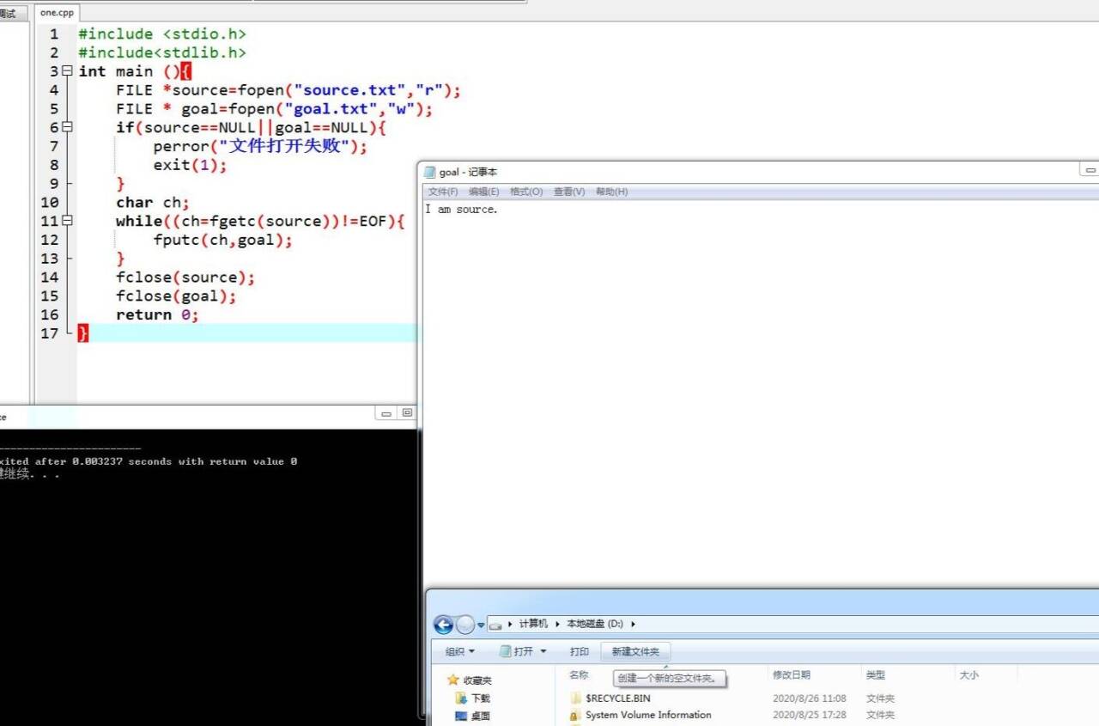
Task: Click the #include <stdio.h> line
Action: [x=162, y=34]
